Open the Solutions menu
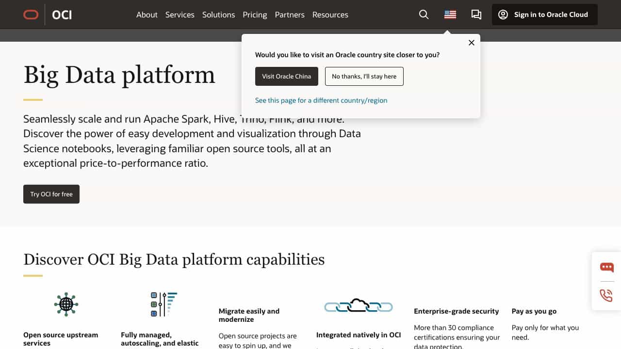 [219, 15]
